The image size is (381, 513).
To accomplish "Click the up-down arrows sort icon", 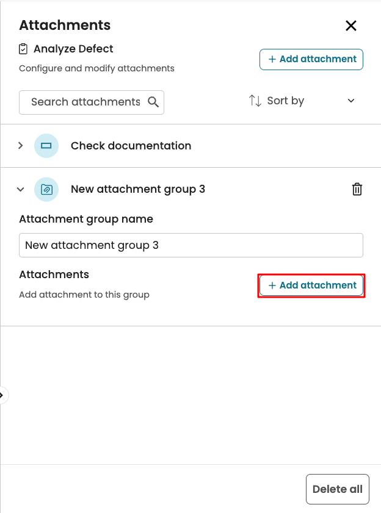I will [x=255, y=101].
